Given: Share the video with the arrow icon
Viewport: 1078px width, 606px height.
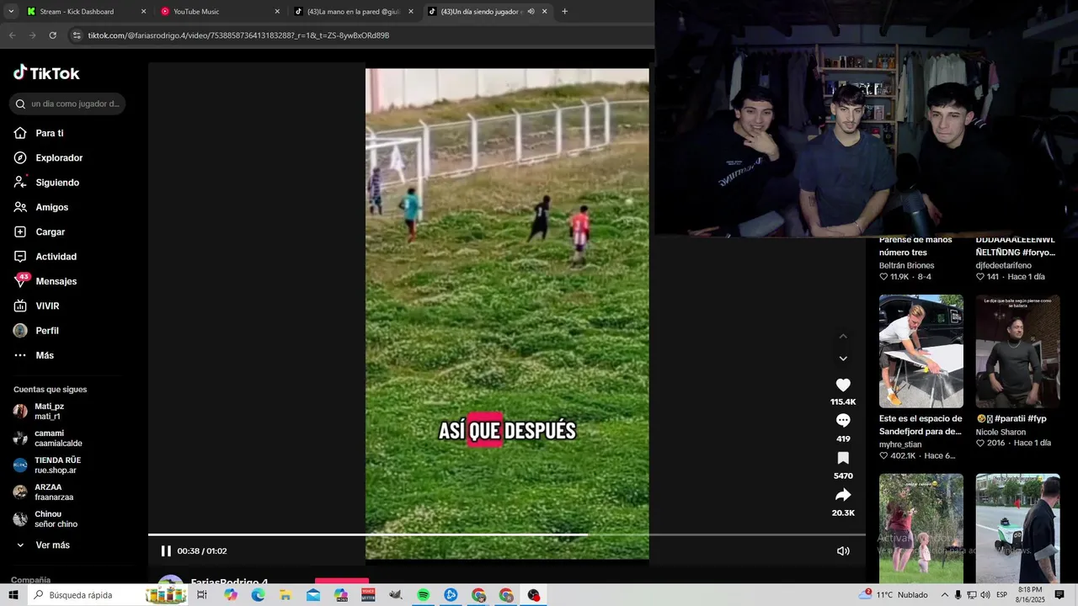Looking at the screenshot, I should [843, 495].
